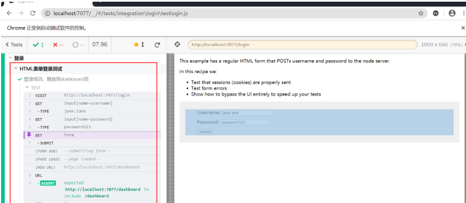
Task: Click "Test that sessions (cookies) are properly sent"
Action: tap(241, 82)
